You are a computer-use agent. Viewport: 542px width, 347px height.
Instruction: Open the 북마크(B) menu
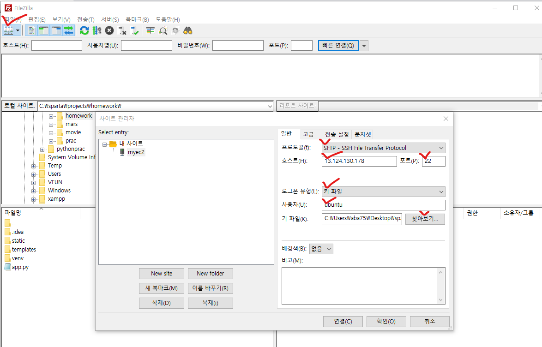tap(137, 20)
